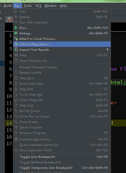Open the VCS menu
Image resolution: width=126 pixels, height=173 pixels.
(x=38, y=6)
